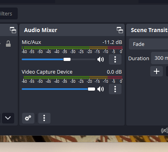Click the -11.2 dB level readout

tap(112, 42)
